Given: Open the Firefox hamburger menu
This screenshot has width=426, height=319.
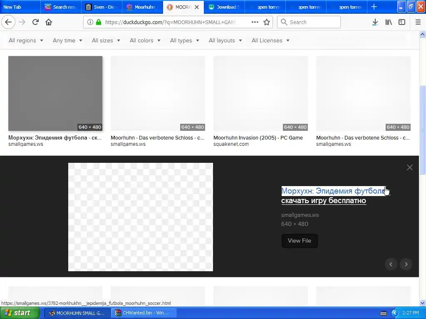Looking at the screenshot, I should coord(418,22).
